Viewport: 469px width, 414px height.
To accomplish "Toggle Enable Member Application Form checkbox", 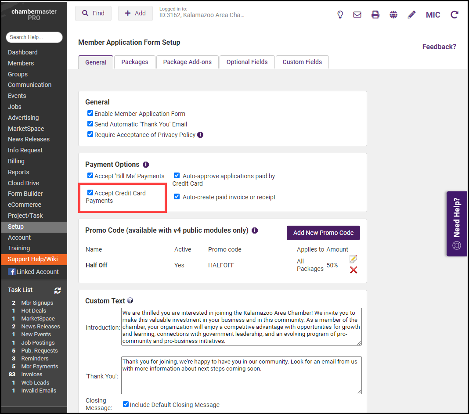I will click(90, 113).
